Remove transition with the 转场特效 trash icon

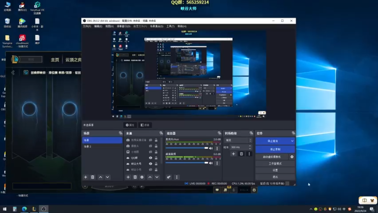point(241,154)
